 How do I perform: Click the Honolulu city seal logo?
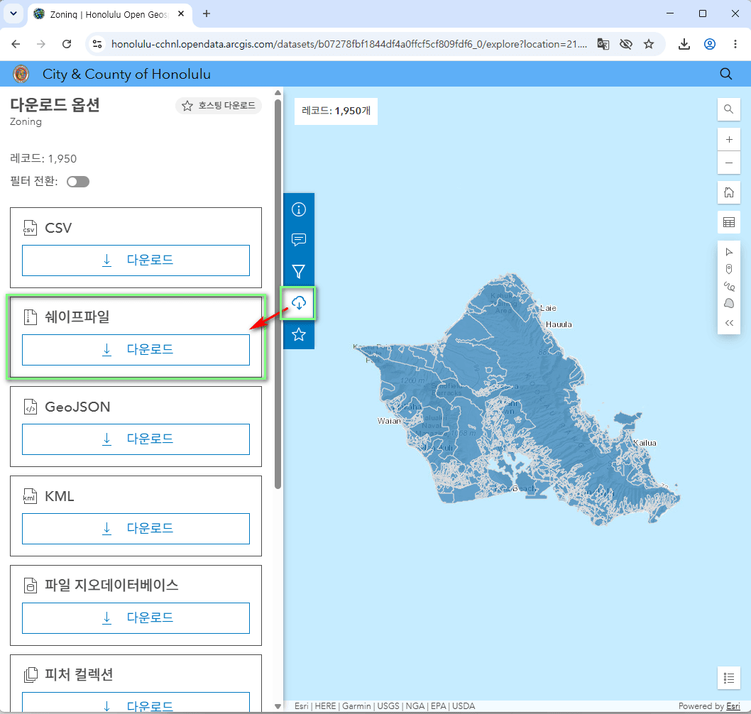coord(21,74)
